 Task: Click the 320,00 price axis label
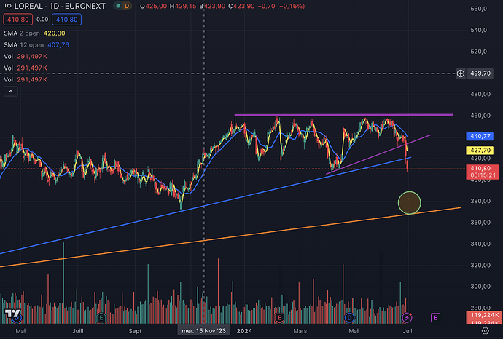click(x=480, y=265)
